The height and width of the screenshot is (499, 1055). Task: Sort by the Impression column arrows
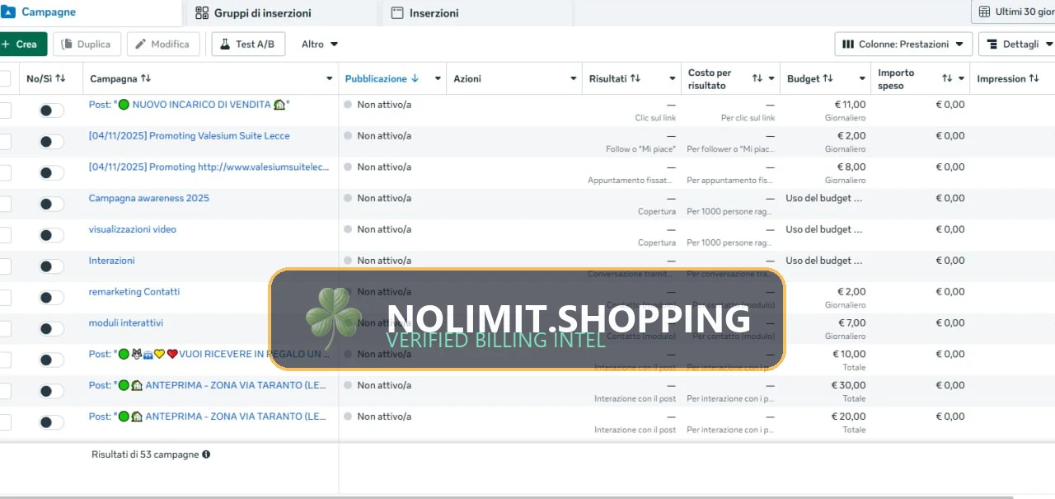(1034, 78)
